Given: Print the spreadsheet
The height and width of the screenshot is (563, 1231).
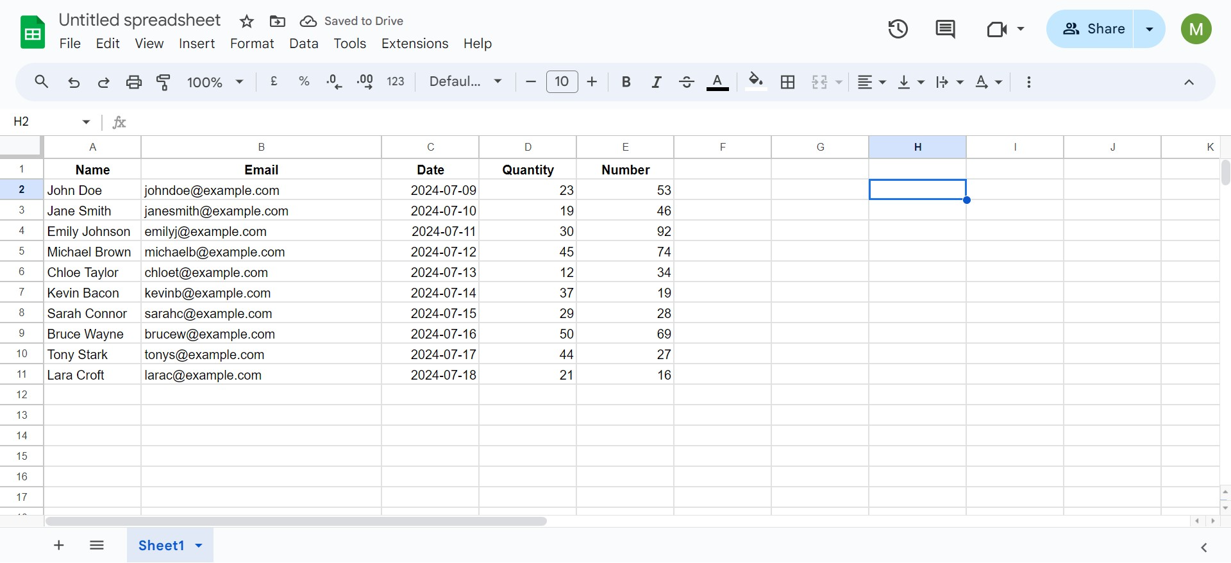Looking at the screenshot, I should tap(133, 82).
